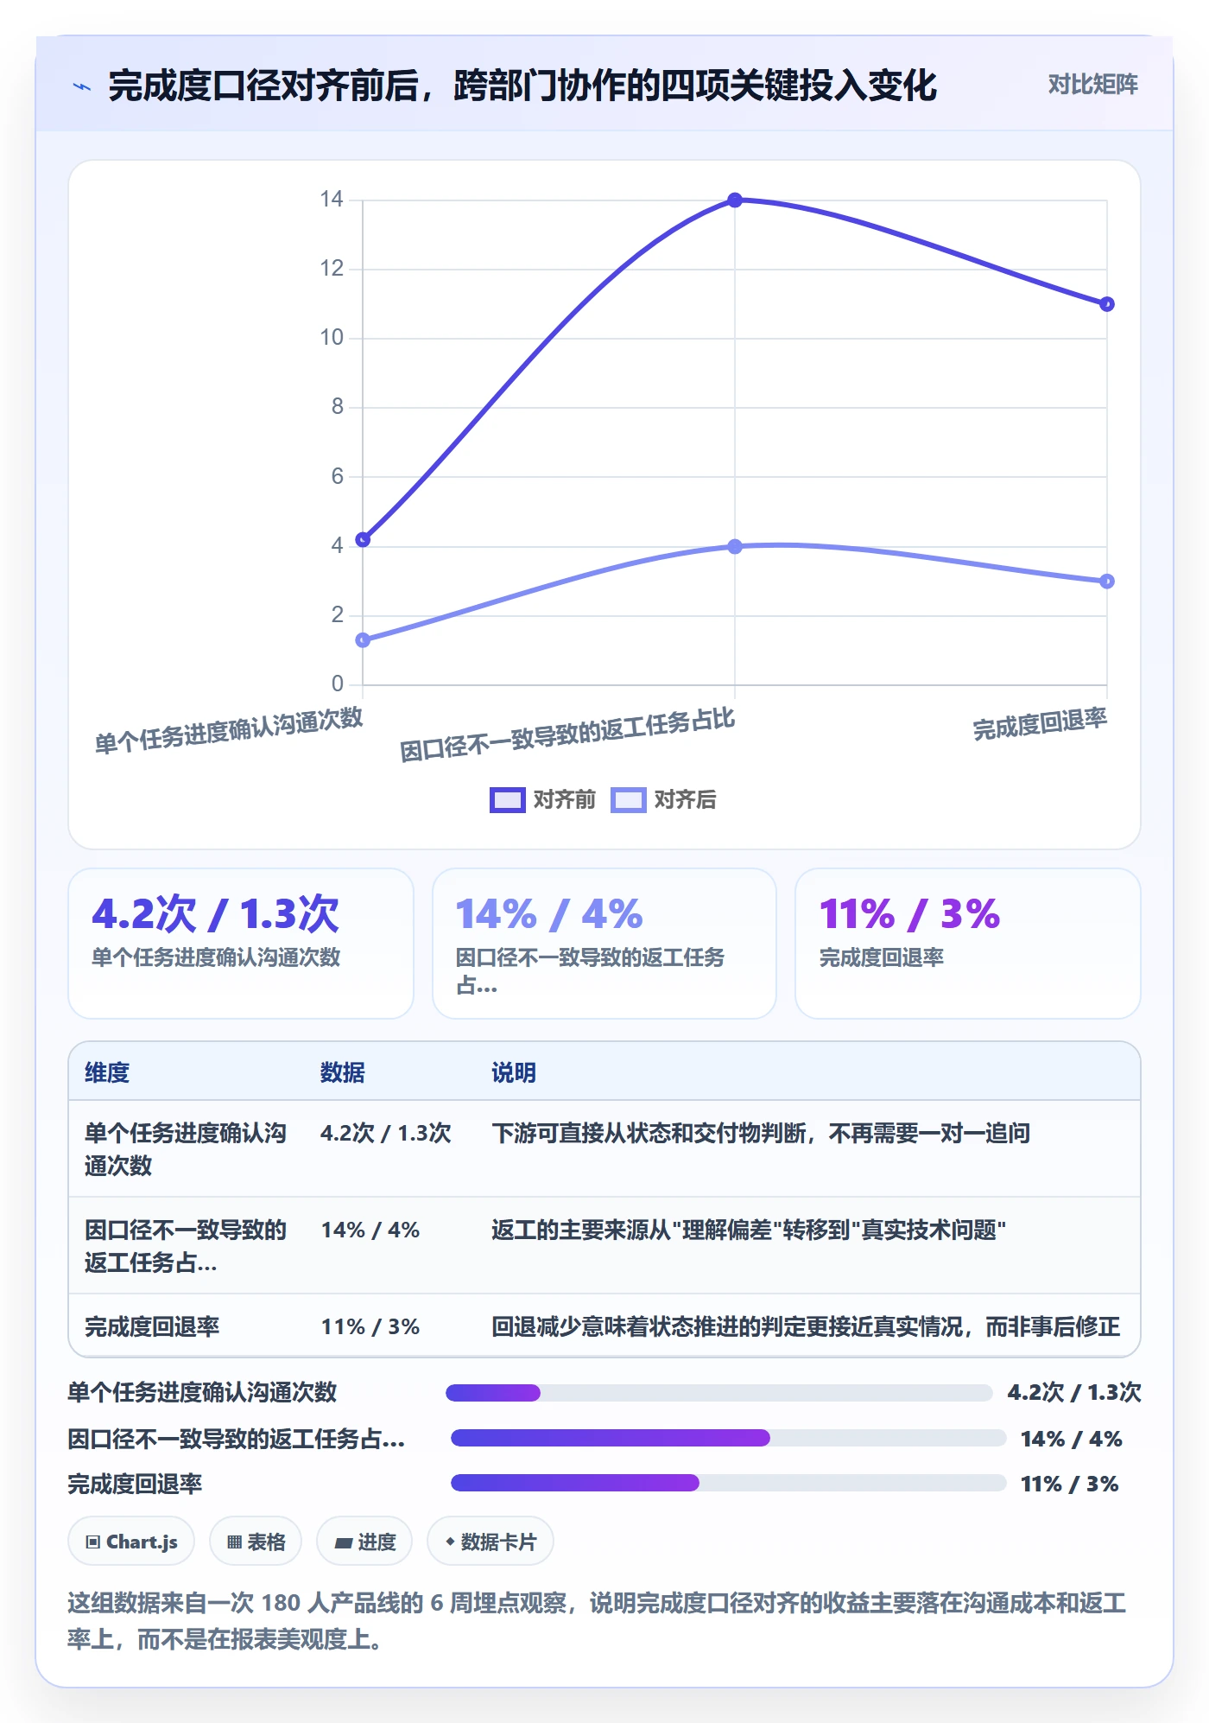Image resolution: width=1209 pixels, height=1723 pixels.
Task: Click the 进度 tag chip
Action: (x=364, y=1542)
